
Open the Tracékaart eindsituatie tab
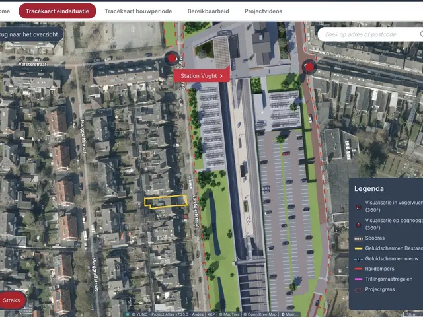click(x=58, y=11)
